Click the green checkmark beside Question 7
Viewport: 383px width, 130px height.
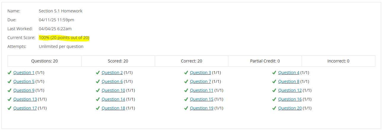[x=186, y=81]
